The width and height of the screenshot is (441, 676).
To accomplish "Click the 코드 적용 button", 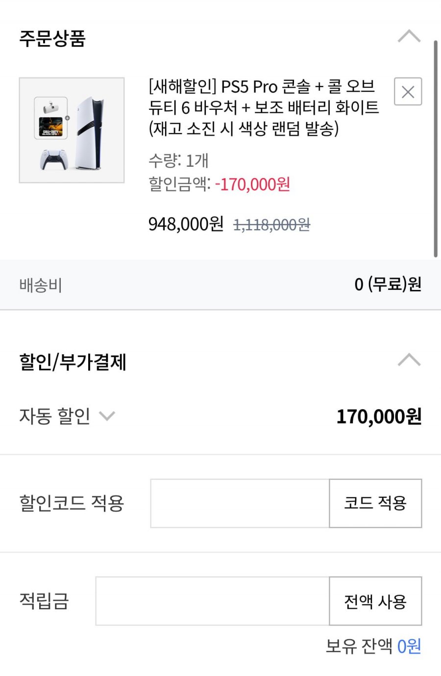I will (375, 503).
